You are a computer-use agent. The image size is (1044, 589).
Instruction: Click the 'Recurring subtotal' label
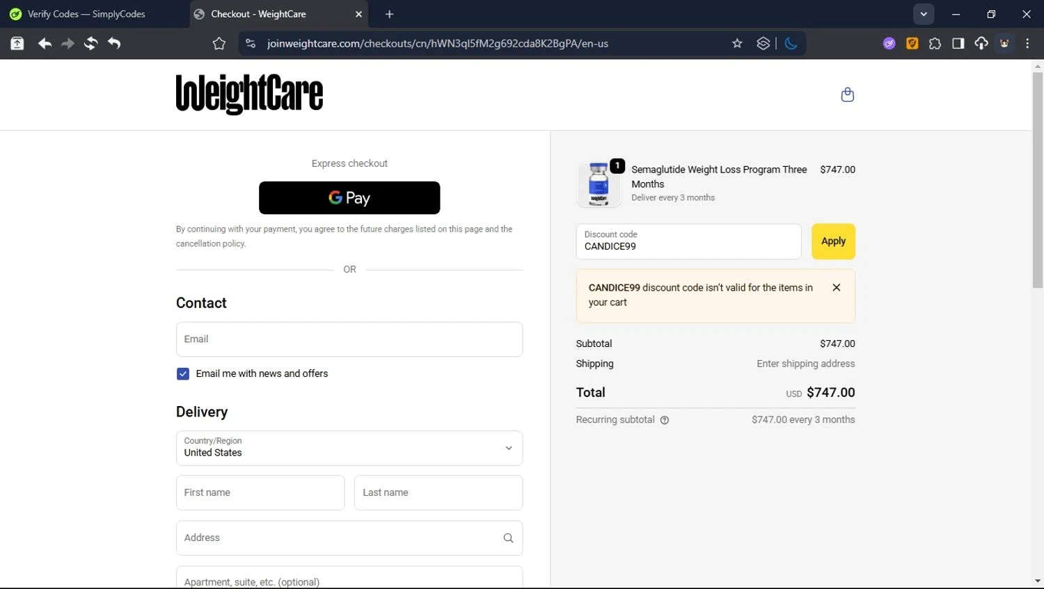coord(615,420)
